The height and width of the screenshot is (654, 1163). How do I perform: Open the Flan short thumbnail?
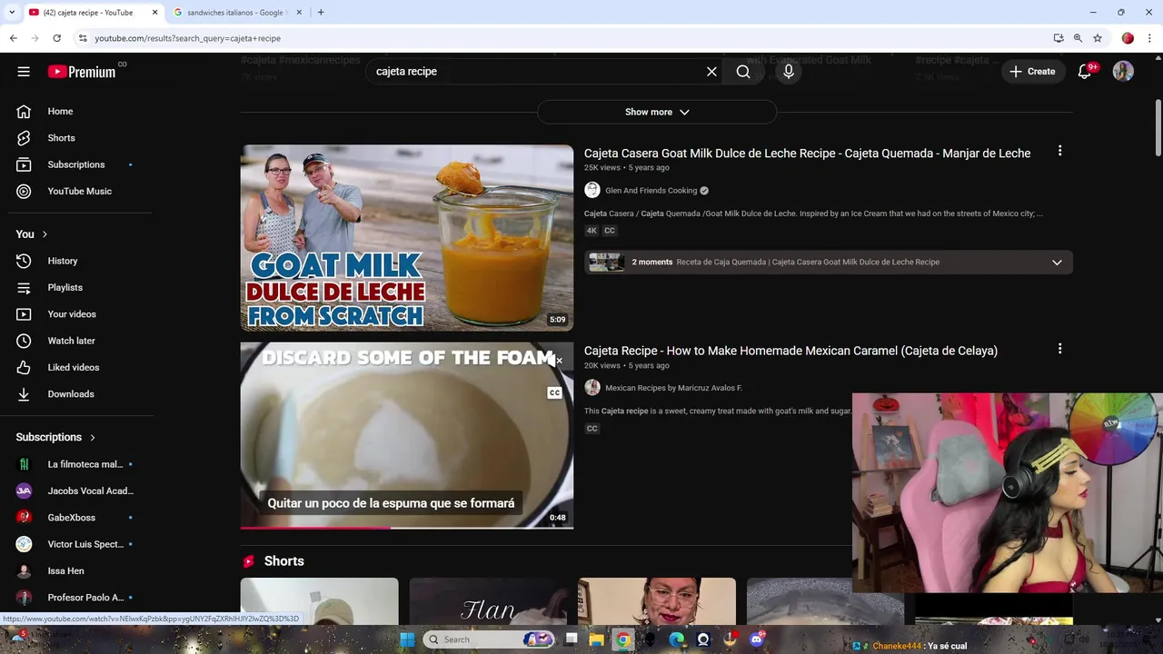point(488,601)
